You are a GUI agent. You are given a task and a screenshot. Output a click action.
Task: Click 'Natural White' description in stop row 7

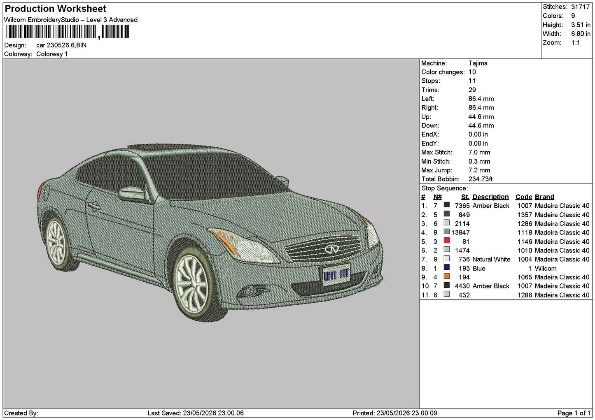(x=491, y=260)
